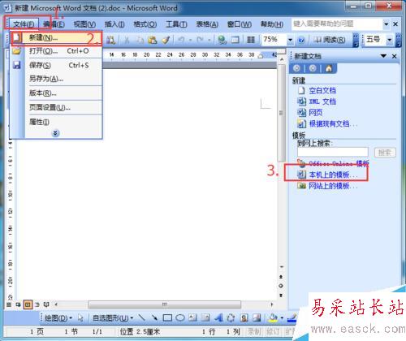Open Word Help question mark icon
The width and height of the screenshot is (406, 341).
click(x=301, y=41)
